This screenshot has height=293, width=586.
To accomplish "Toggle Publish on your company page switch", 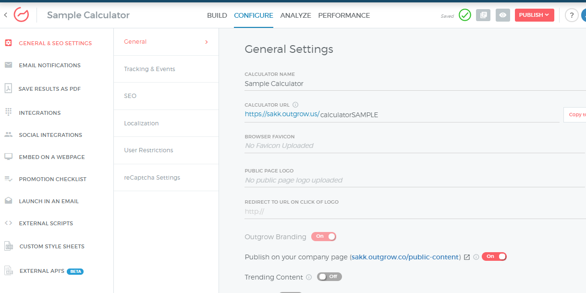I will tap(494, 256).
